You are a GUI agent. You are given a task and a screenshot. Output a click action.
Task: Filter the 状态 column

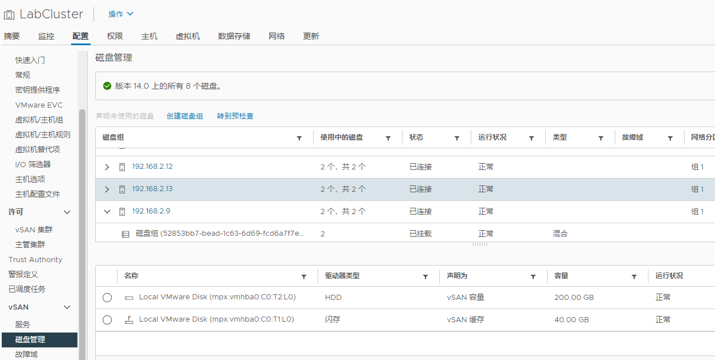click(x=457, y=139)
